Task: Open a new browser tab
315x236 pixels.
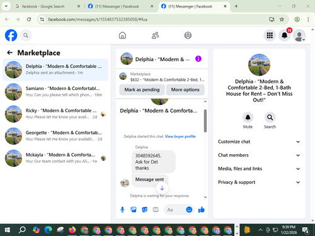Action: 236,6
